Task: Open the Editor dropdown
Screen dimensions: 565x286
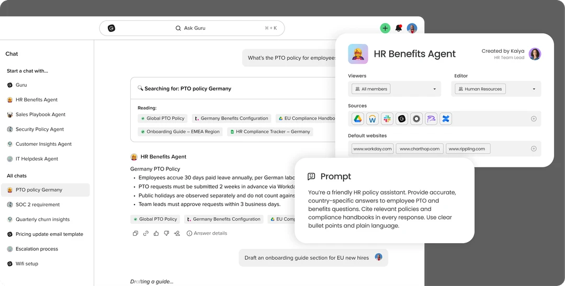Action: tap(497, 89)
